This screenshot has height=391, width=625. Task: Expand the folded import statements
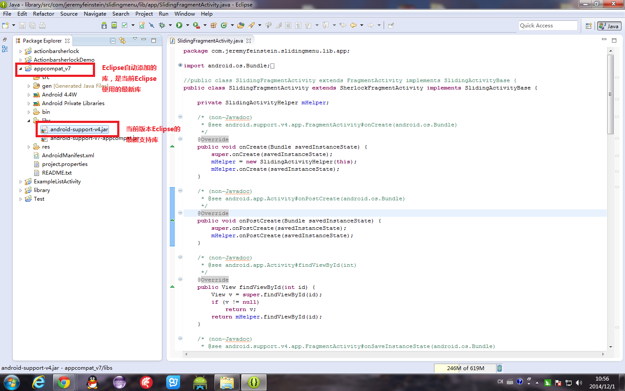coord(181,66)
